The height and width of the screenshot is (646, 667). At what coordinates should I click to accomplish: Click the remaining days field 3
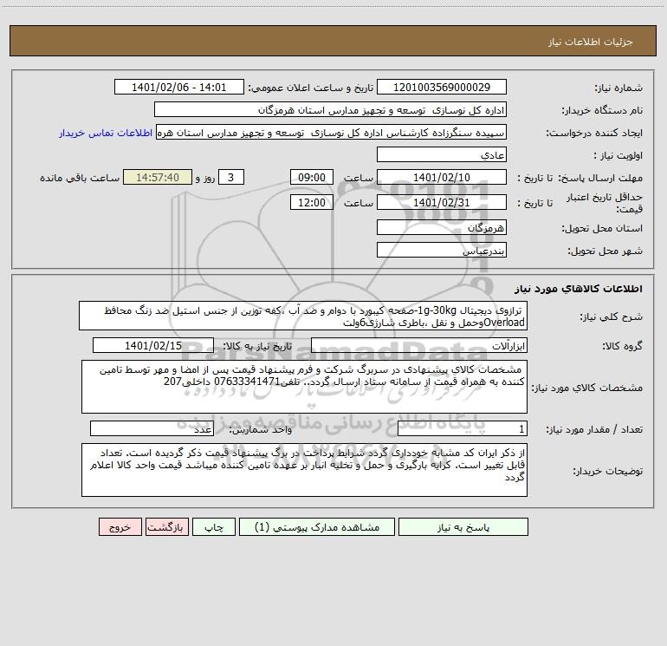point(231,177)
